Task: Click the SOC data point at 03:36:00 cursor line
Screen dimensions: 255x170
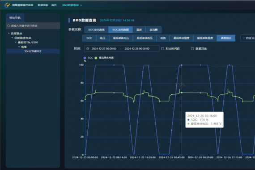Action: pyautogui.click(x=182, y=65)
